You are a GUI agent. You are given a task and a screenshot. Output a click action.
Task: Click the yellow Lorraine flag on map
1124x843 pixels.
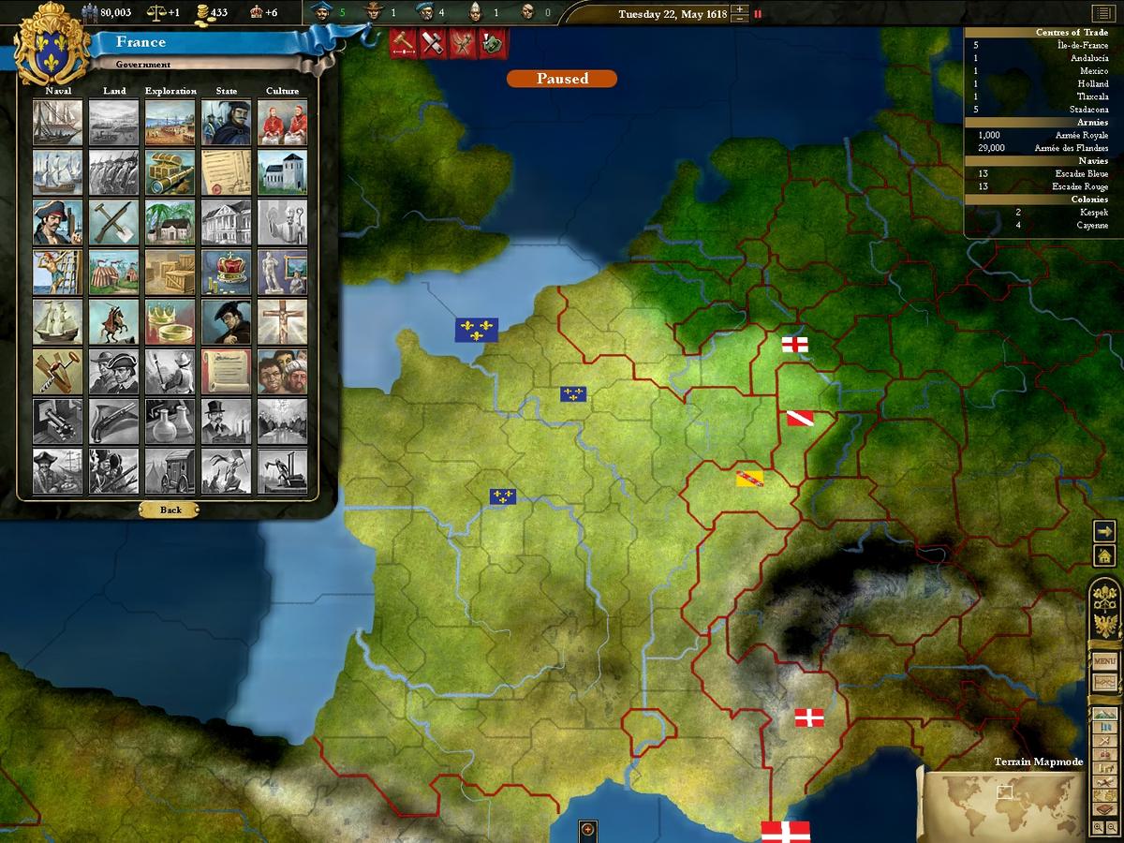pyautogui.click(x=749, y=479)
